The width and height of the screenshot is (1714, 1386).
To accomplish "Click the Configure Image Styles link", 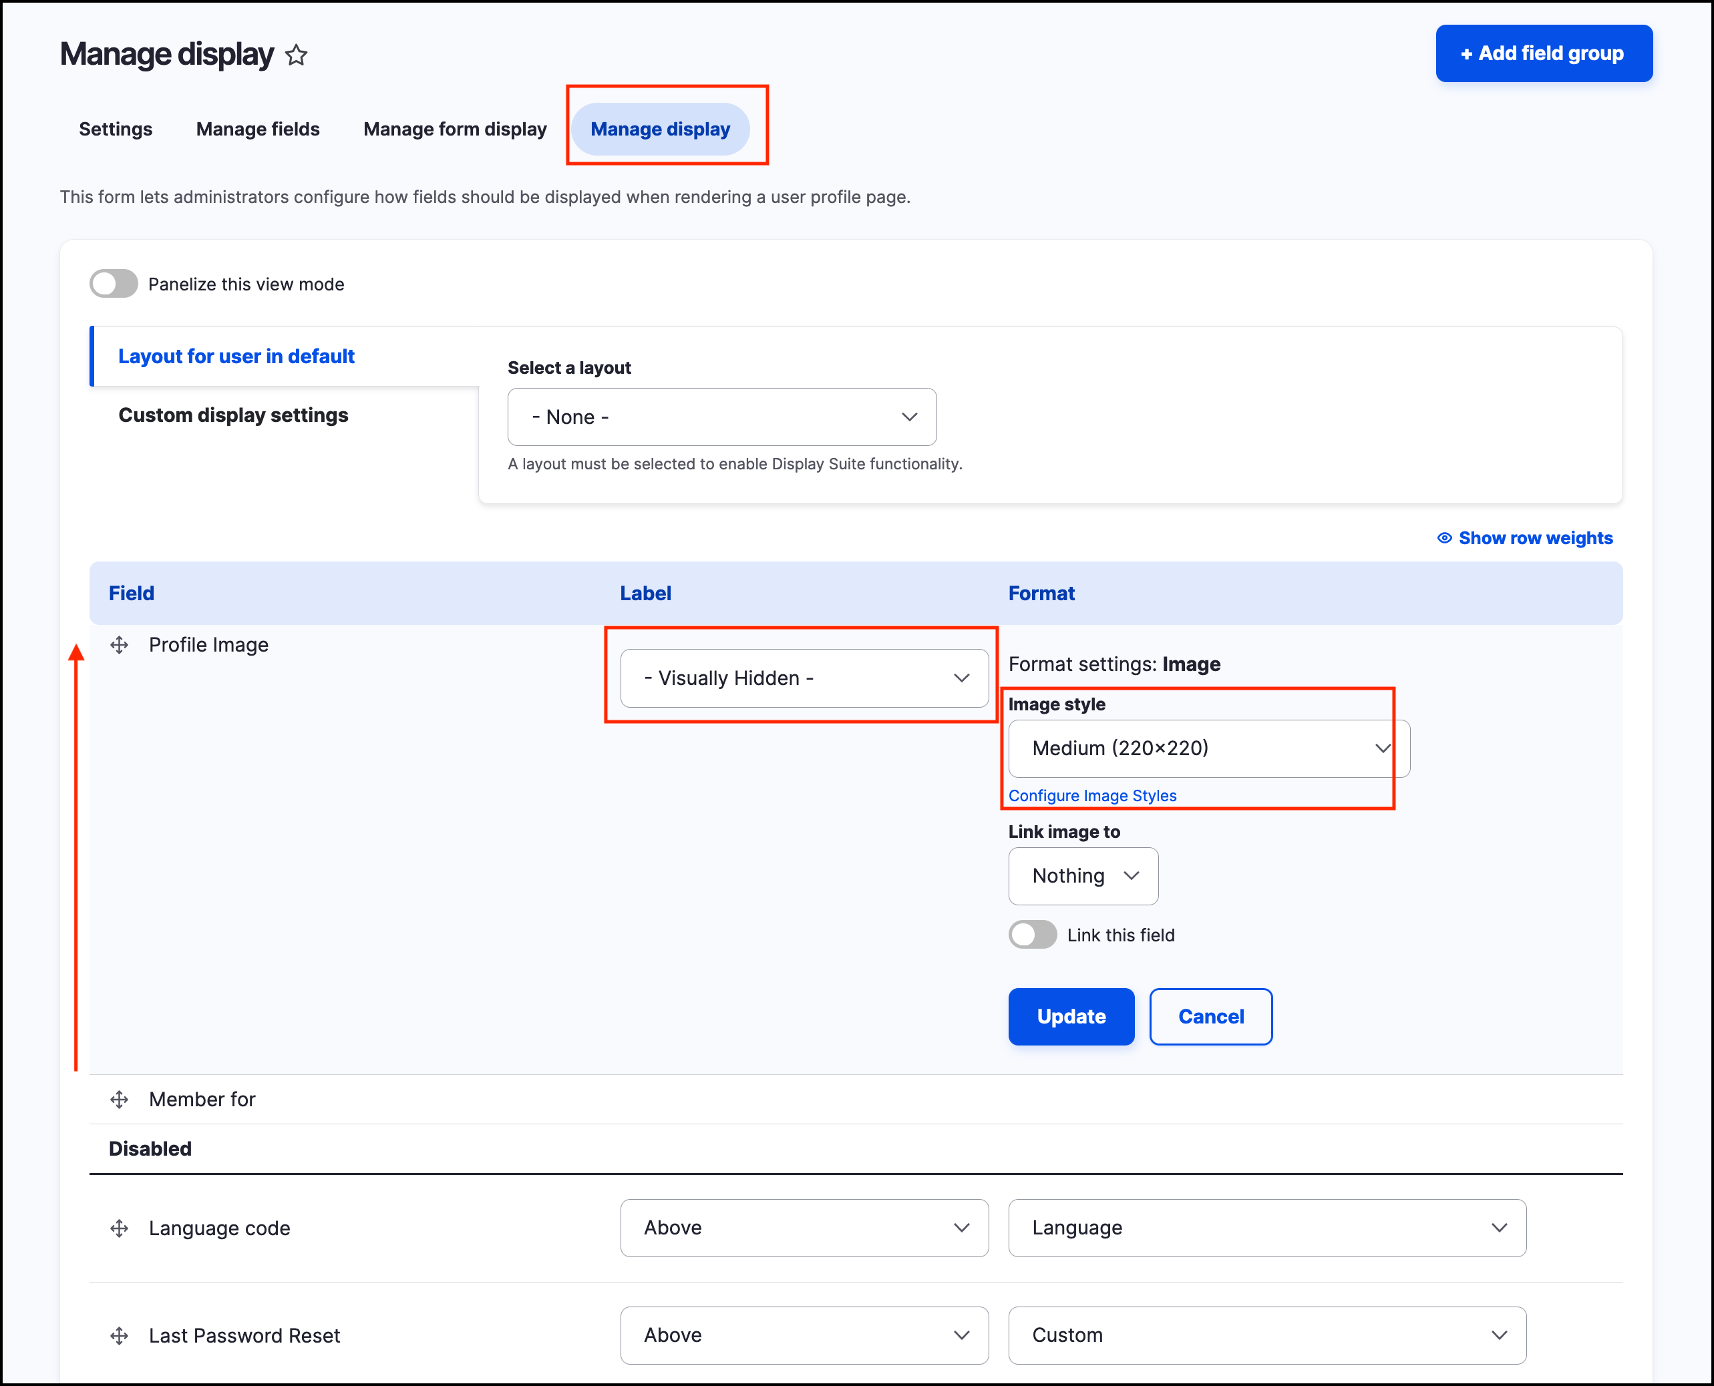I will pos(1093,795).
